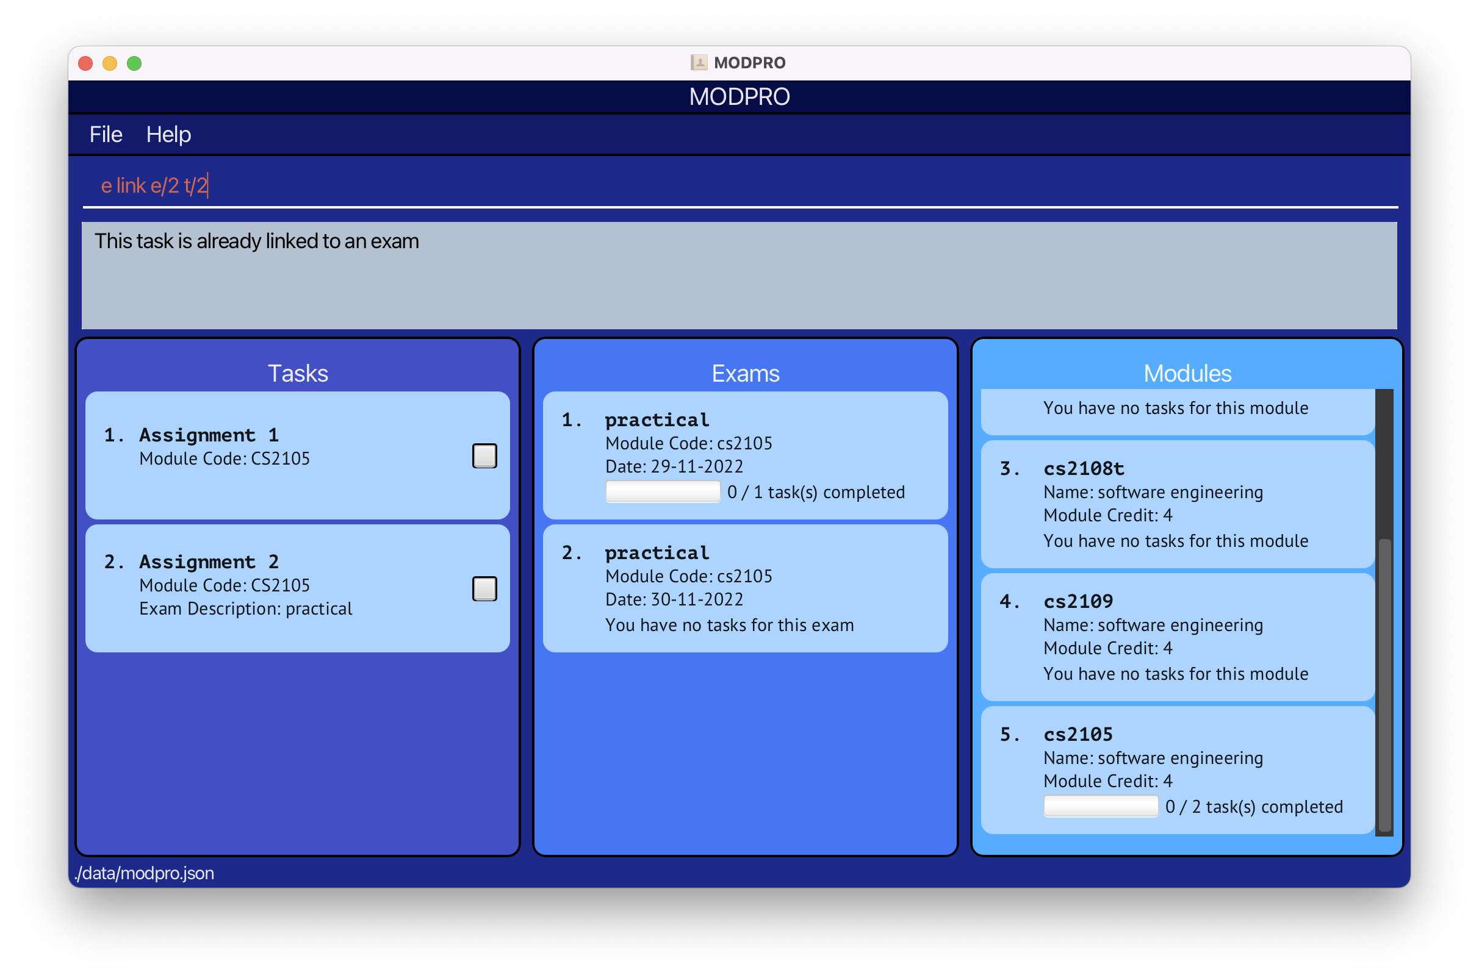Click the Modules list scrollbar thumb
The height and width of the screenshot is (978, 1479).
(1384, 684)
